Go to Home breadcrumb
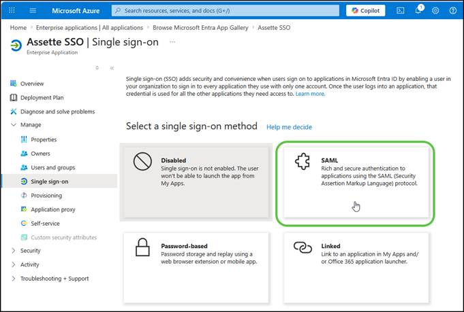Viewport: 464px width, 312px height. 18,28
